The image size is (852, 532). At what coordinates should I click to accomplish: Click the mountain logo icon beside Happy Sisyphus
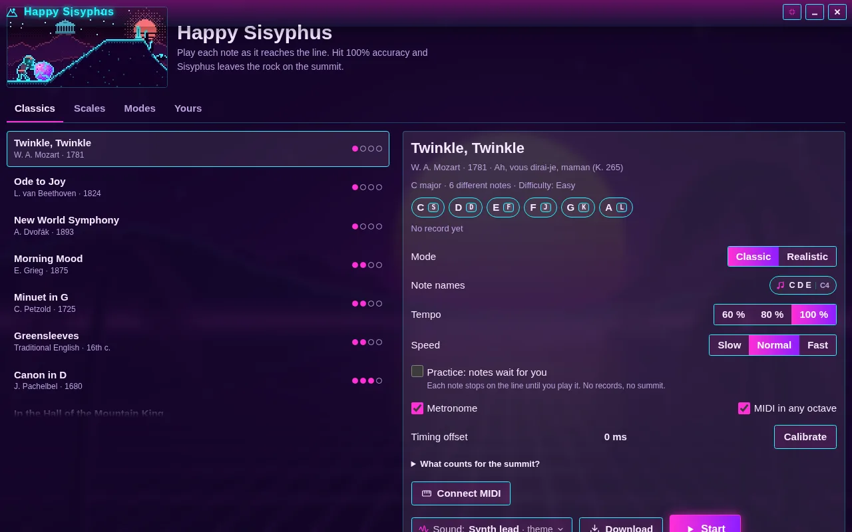point(11,12)
